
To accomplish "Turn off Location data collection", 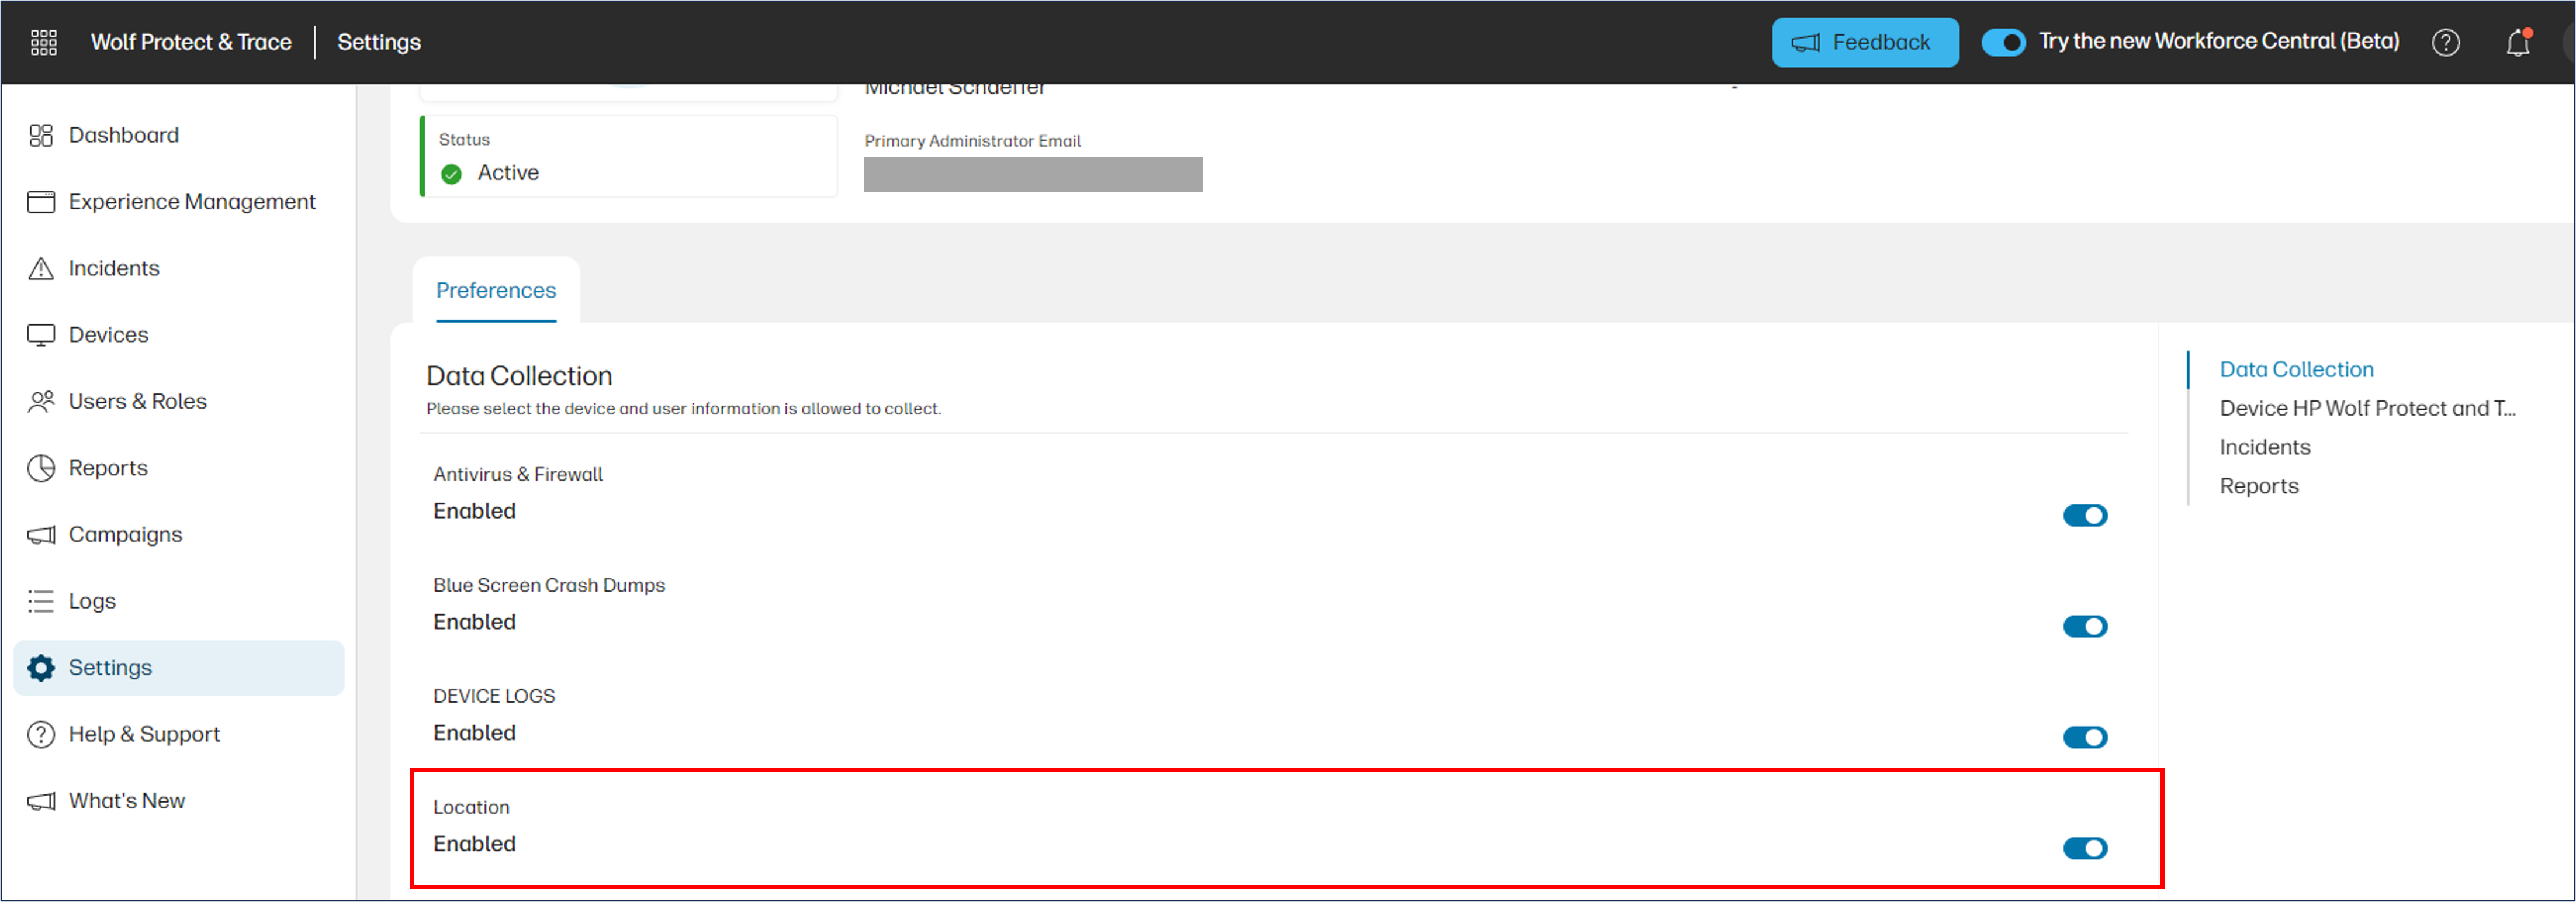I will pyautogui.click(x=2084, y=848).
